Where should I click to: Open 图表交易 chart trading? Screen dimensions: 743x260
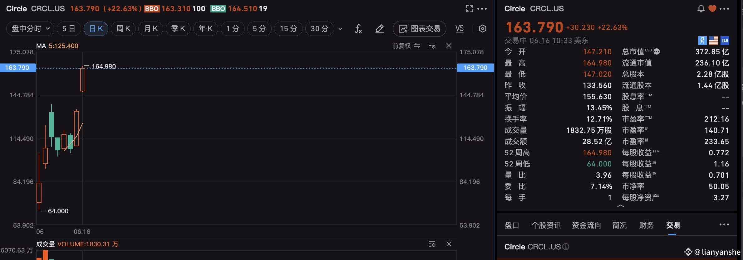[420, 29]
